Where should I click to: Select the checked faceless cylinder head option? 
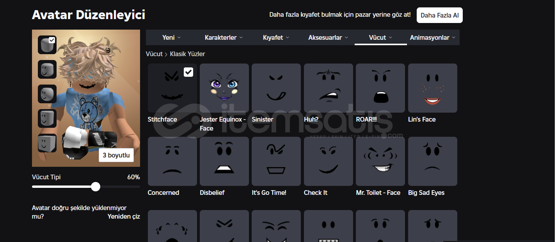pos(47,45)
